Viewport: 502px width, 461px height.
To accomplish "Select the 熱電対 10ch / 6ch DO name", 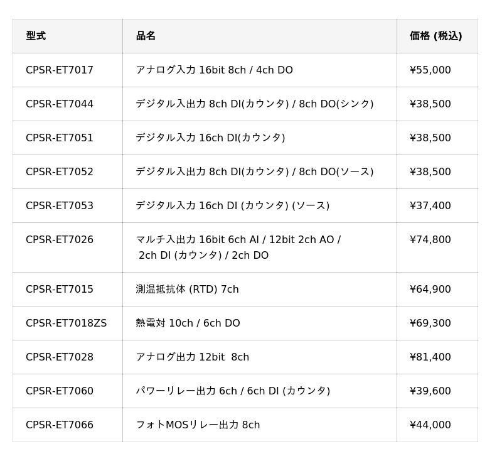I will (x=188, y=323).
